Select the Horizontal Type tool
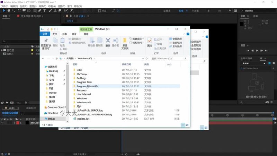Viewport: 277px width, 156px height. pos(44,11)
